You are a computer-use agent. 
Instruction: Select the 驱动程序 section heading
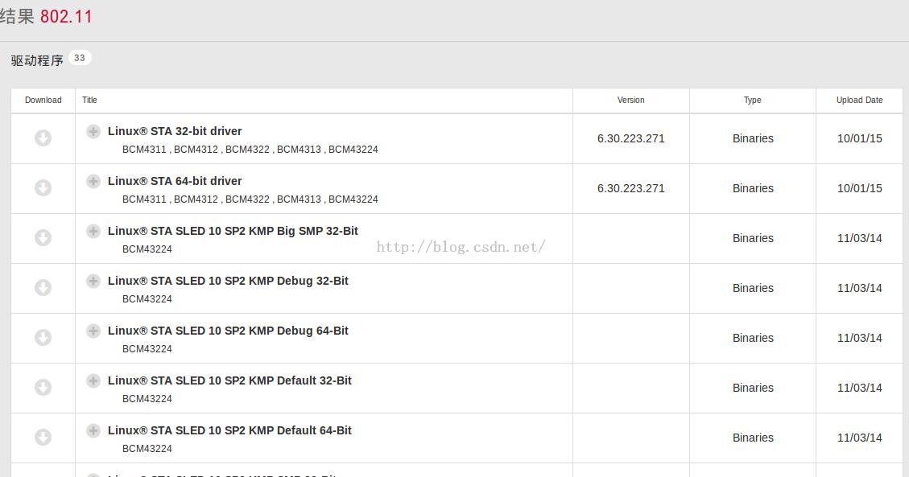coord(36,60)
